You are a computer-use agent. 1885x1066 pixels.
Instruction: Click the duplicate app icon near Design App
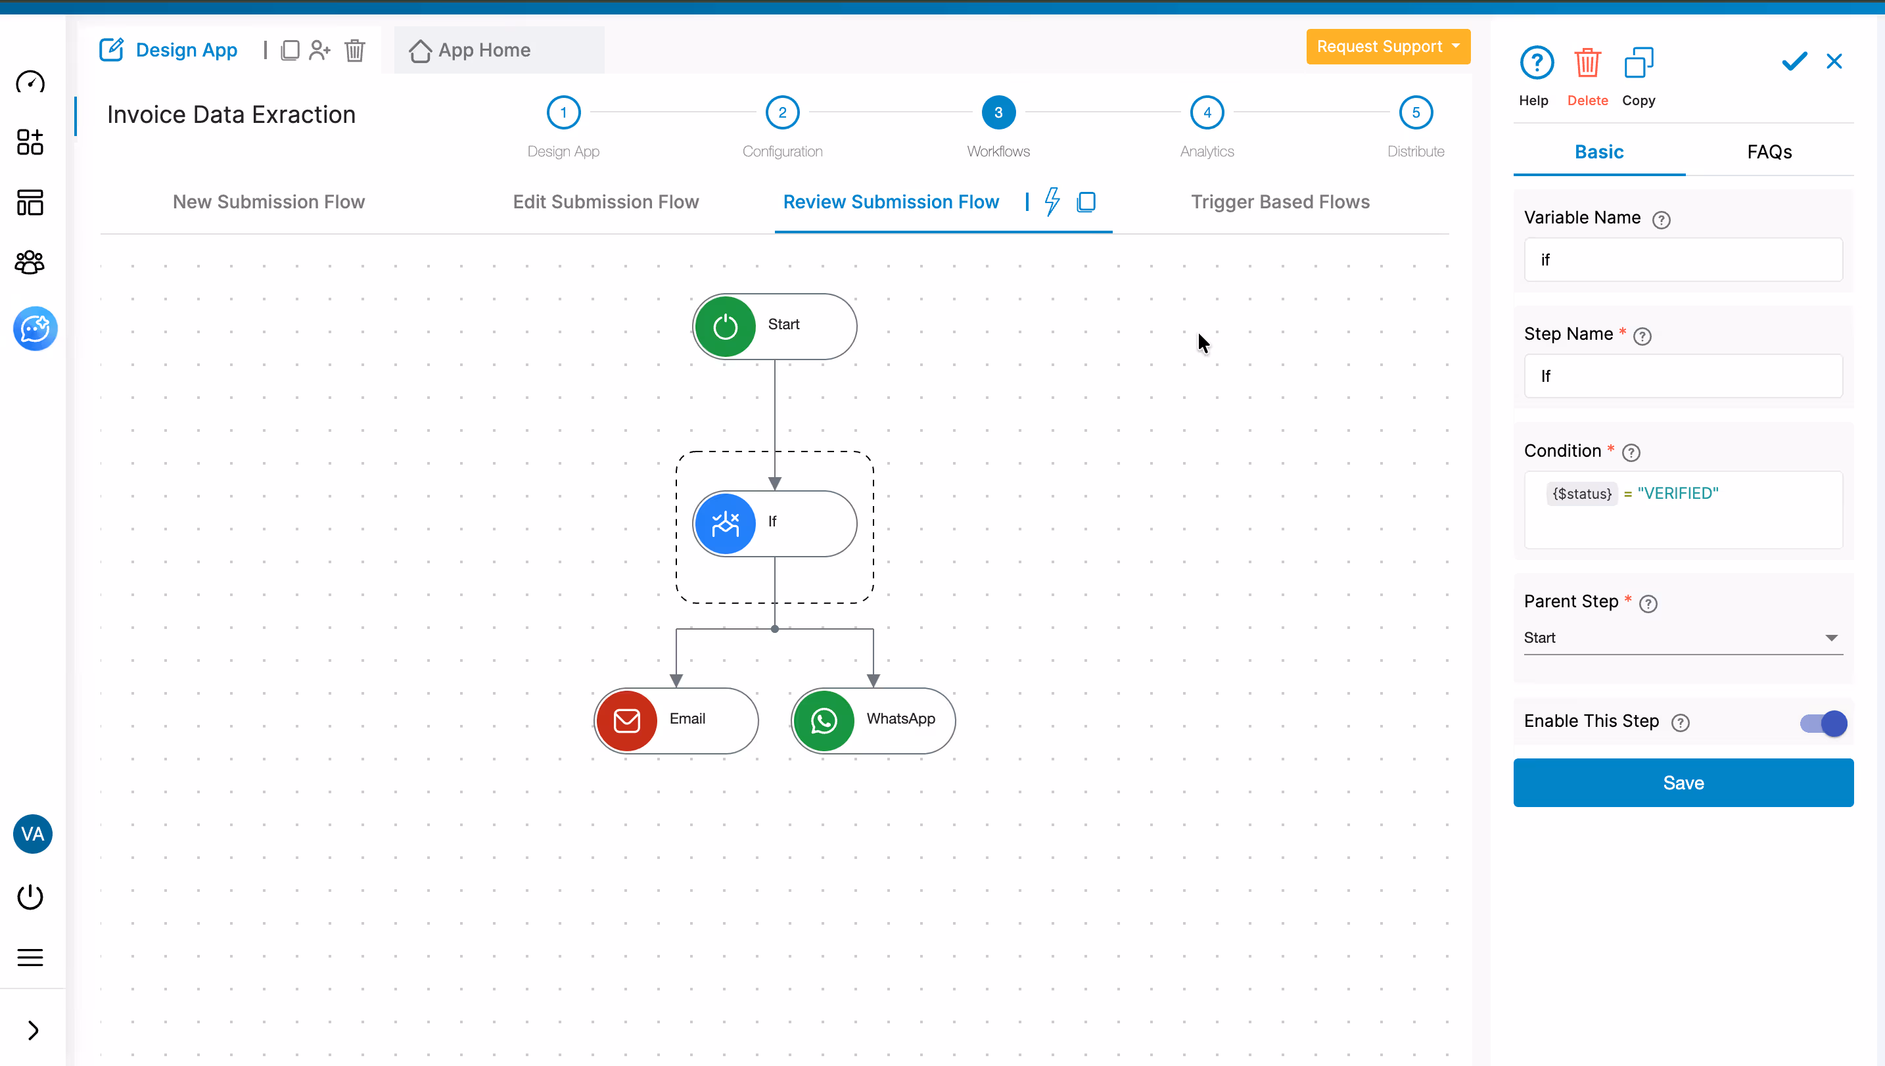point(290,50)
